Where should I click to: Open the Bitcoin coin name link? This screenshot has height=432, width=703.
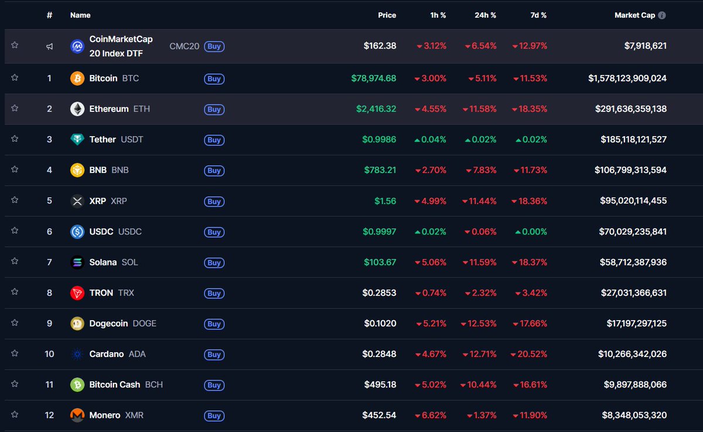coord(103,78)
